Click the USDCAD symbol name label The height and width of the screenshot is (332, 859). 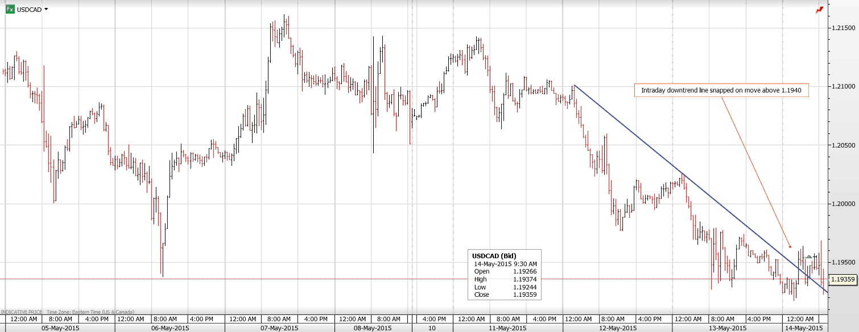[29, 10]
